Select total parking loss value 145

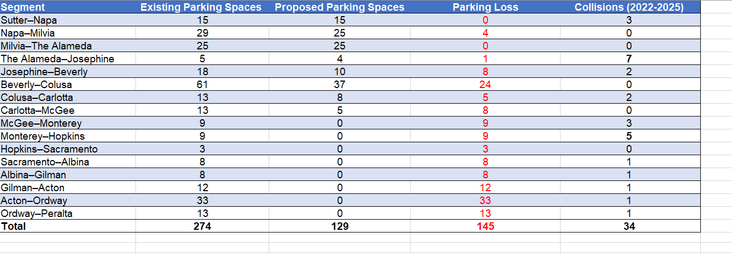pyautogui.click(x=485, y=226)
